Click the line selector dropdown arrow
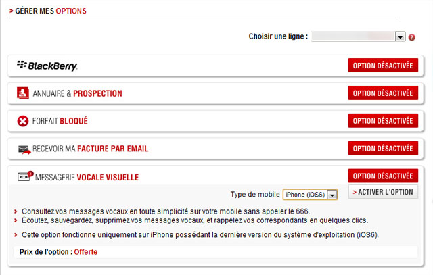This screenshot has height=275, width=433. click(x=400, y=36)
